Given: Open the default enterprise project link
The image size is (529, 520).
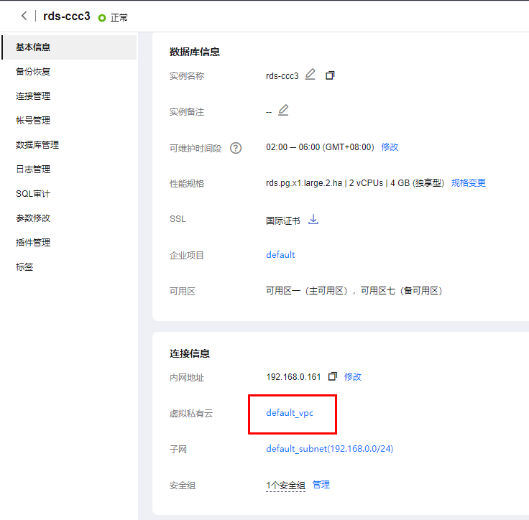Looking at the screenshot, I should [280, 255].
